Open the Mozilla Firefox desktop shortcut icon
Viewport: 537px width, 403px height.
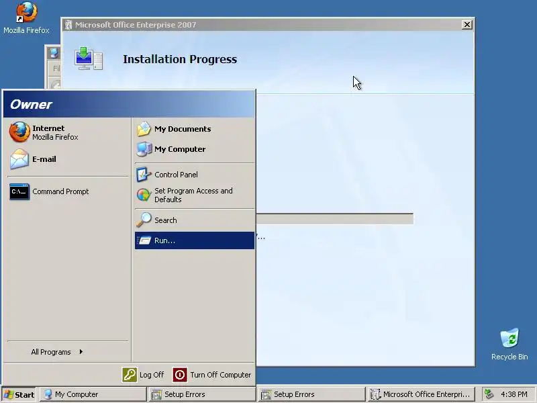26,12
